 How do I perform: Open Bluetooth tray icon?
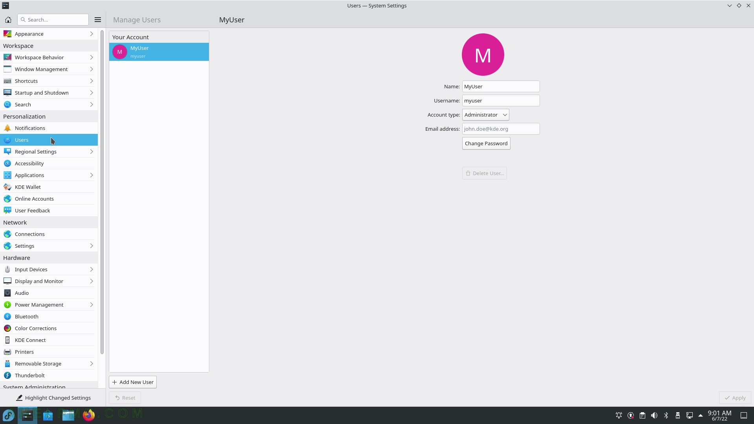coord(666,415)
